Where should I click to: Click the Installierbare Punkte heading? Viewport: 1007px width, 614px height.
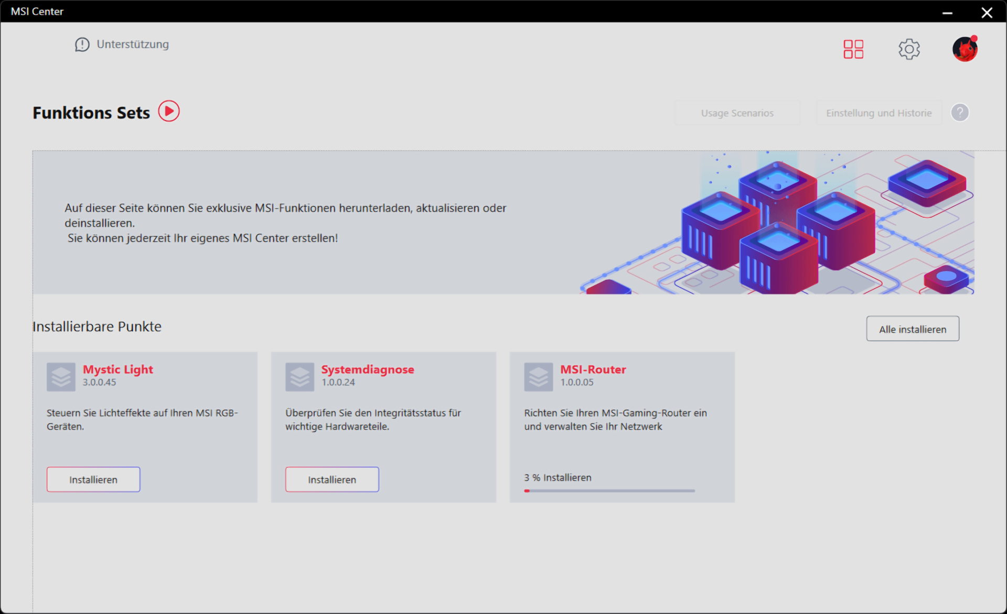(97, 326)
